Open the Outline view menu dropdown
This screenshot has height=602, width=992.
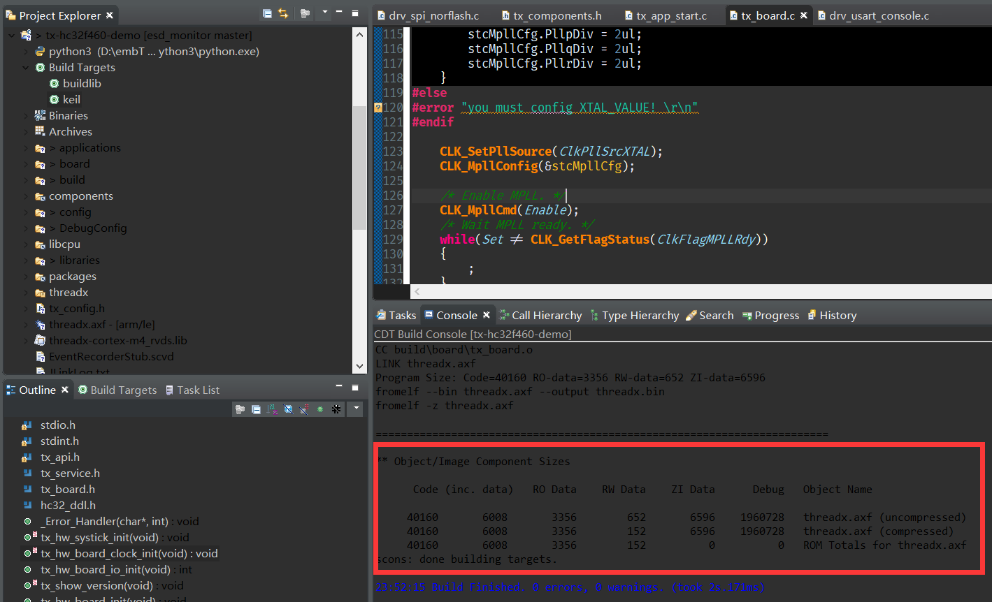click(357, 408)
